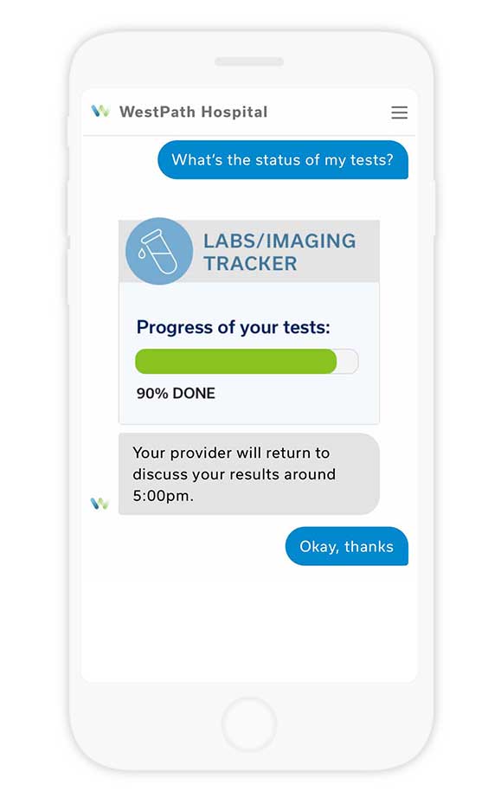
Task: Select "What's the status of my tests?" bubble
Action: click(x=283, y=160)
